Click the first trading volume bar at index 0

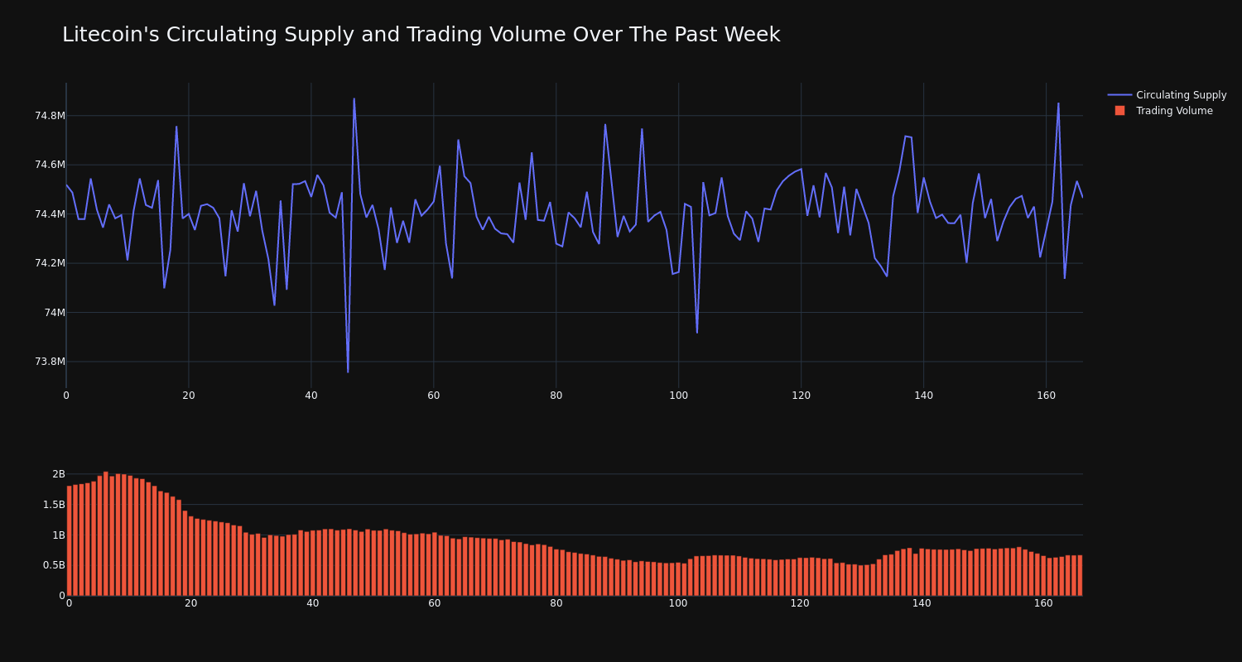click(70, 540)
